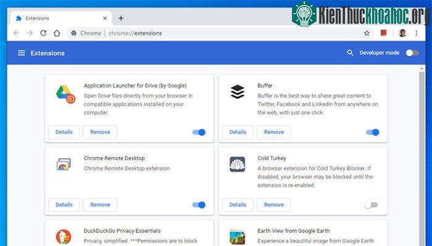Click the DuckDuckGo Privacy Essentials icon
Screen dimensions: 432x246
coord(64,237)
